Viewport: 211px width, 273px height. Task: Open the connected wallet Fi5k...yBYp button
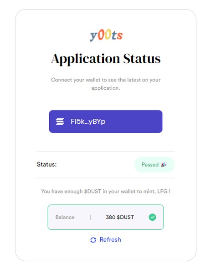coord(106,121)
